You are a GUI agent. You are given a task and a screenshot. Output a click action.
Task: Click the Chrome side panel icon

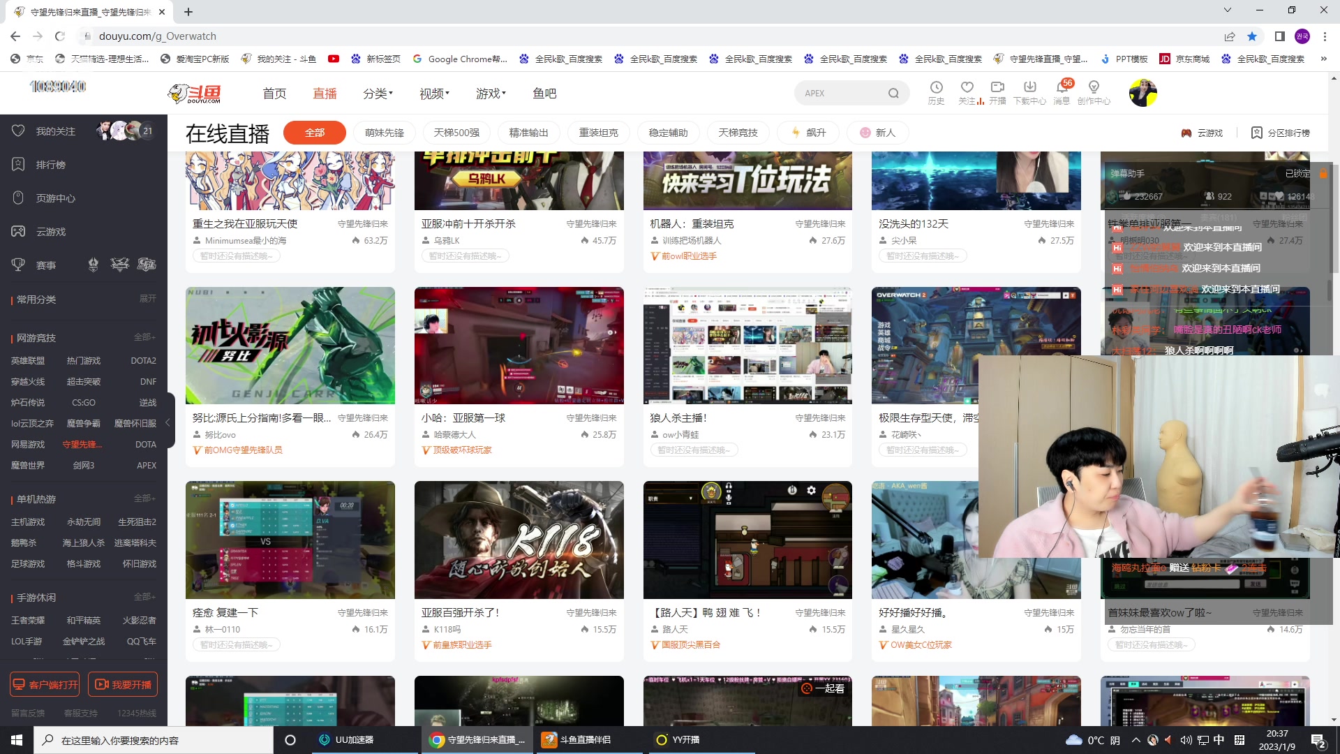click(x=1279, y=36)
